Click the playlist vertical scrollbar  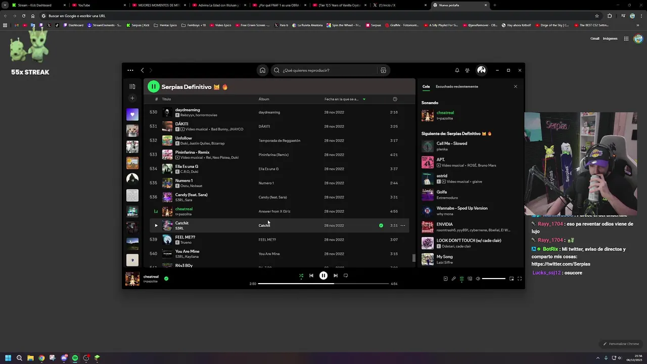point(413,258)
